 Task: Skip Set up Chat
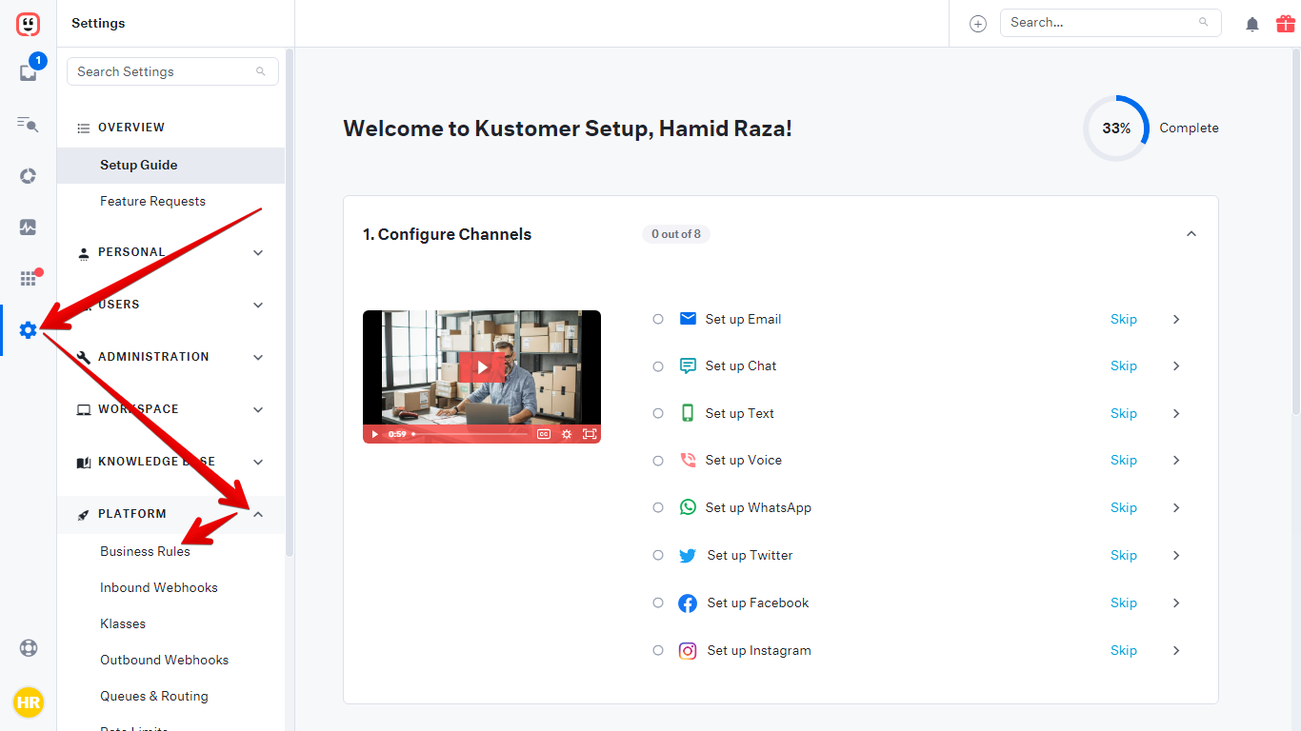click(1124, 365)
